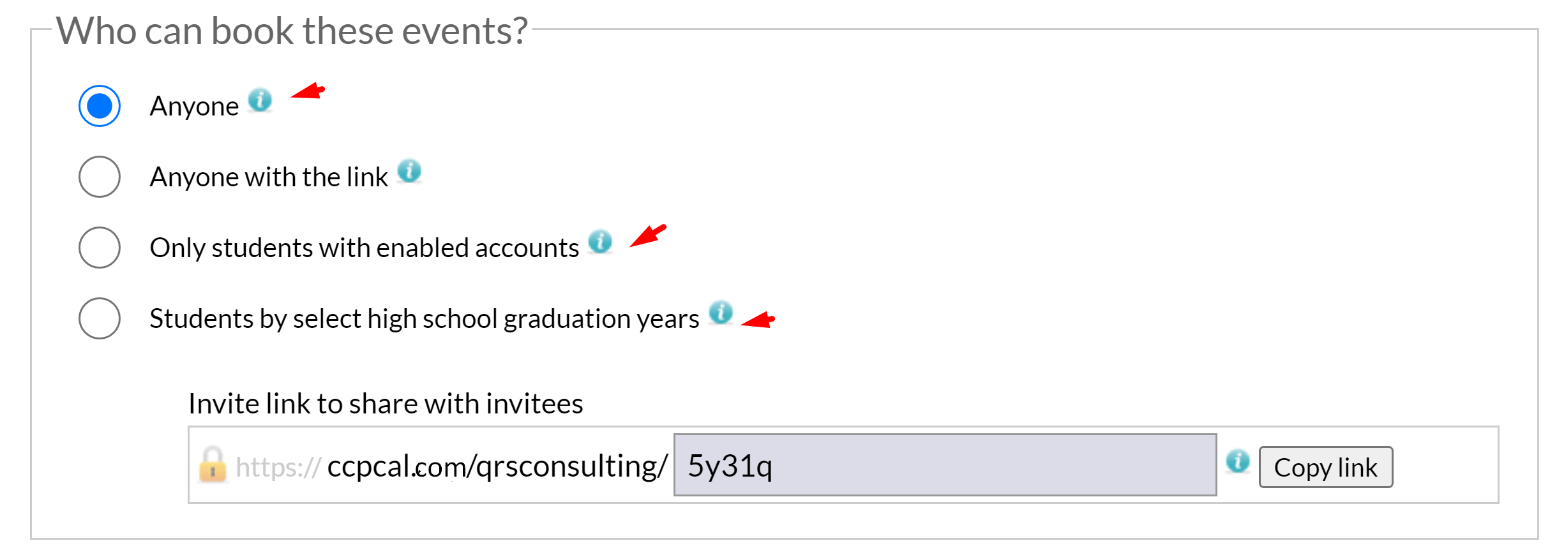The image size is (1557, 557).
Task: Click the Anyone option label
Action: 194,107
